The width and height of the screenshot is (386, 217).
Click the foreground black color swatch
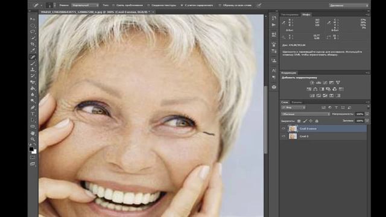tap(31, 149)
